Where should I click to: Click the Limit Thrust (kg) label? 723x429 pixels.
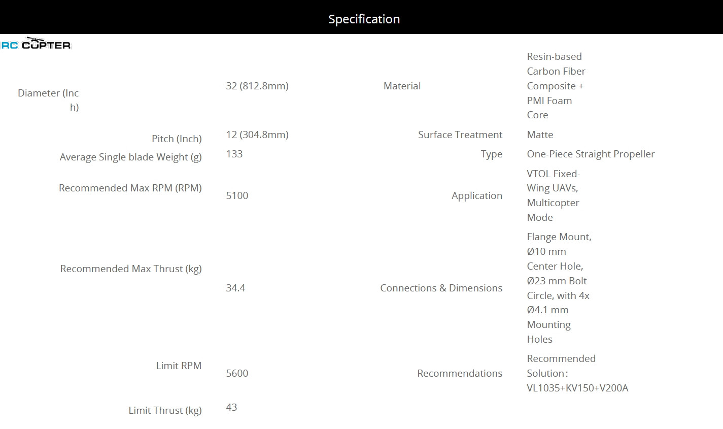(x=165, y=410)
